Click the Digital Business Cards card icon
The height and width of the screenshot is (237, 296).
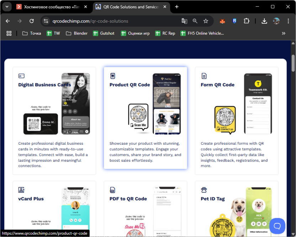(x=21, y=76)
